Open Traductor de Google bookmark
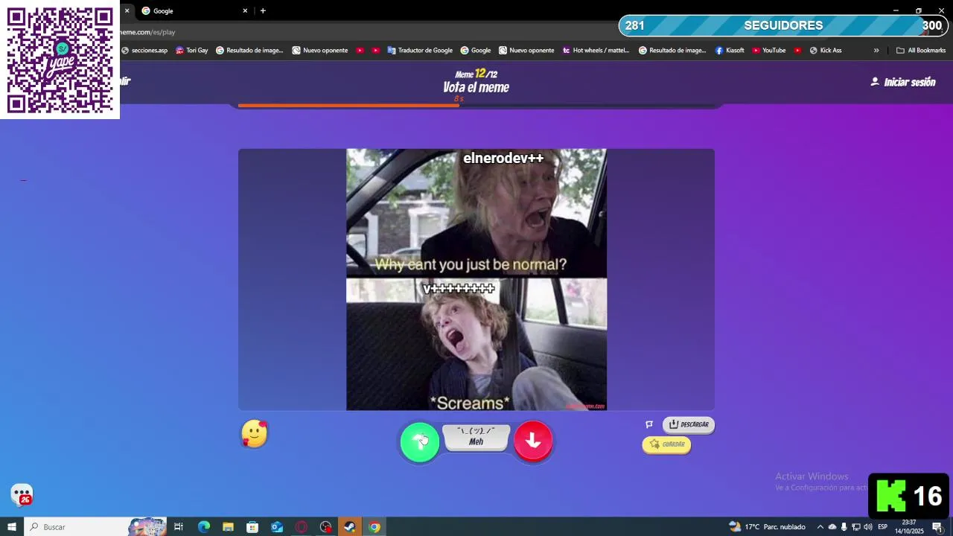Image resolution: width=953 pixels, height=536 pixels. click(420, 51)
